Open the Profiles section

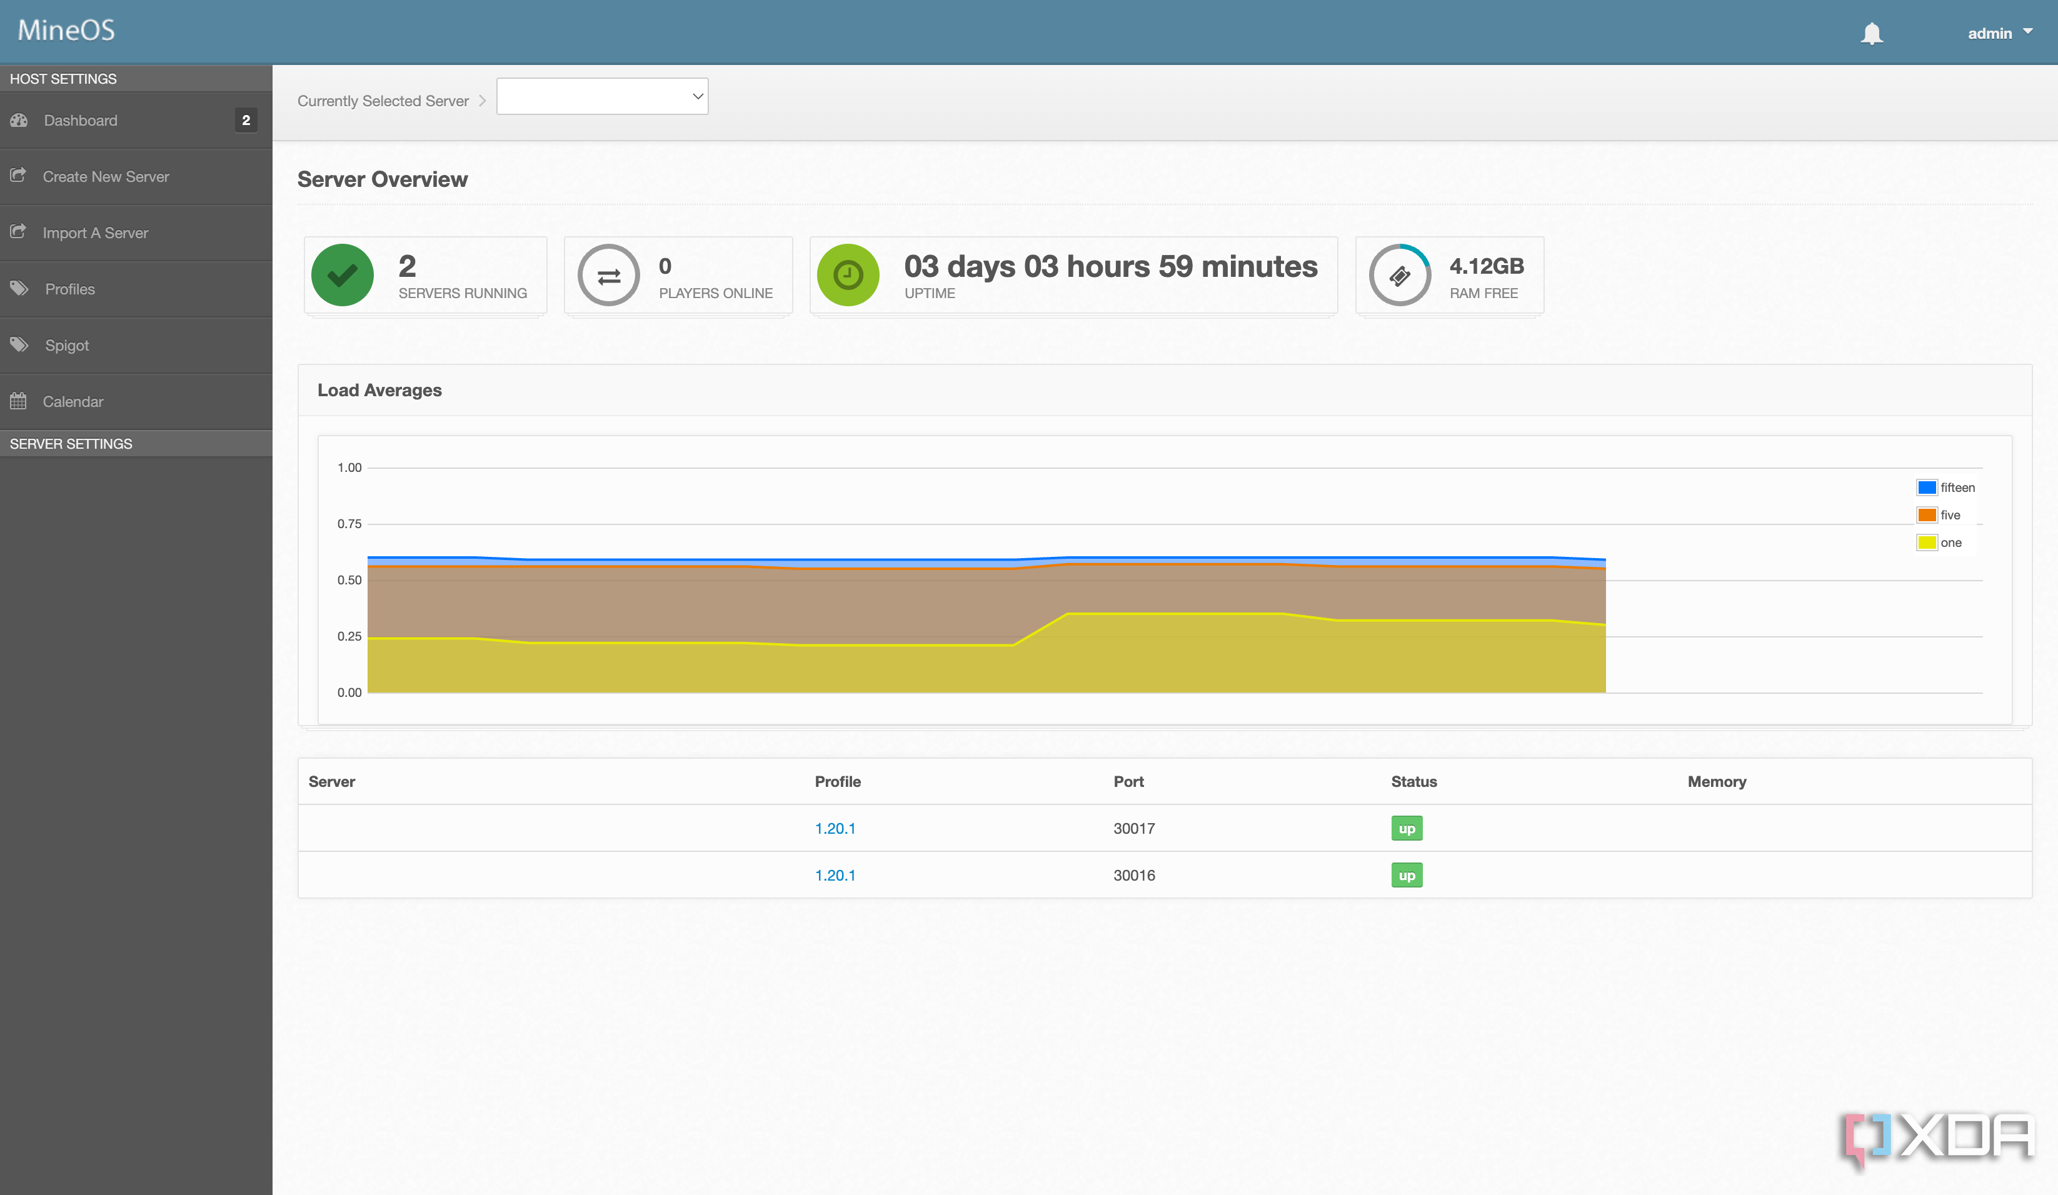[x=136, y=289]
